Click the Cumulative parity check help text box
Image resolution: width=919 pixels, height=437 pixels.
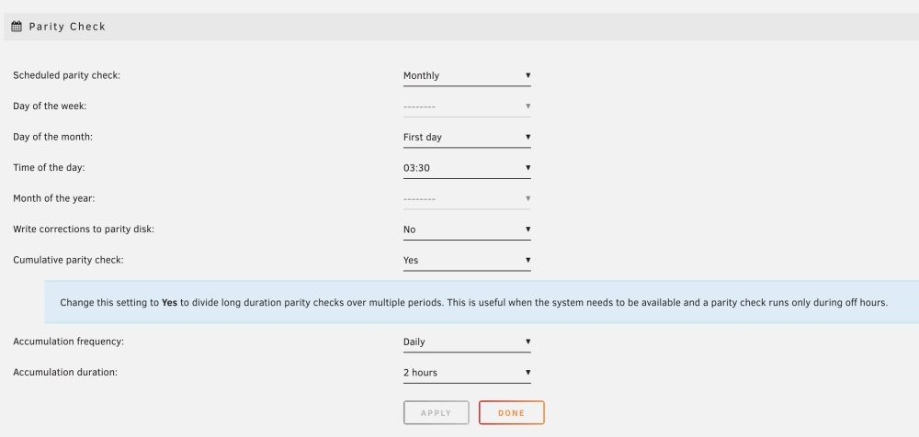click(x=482, y=302)
